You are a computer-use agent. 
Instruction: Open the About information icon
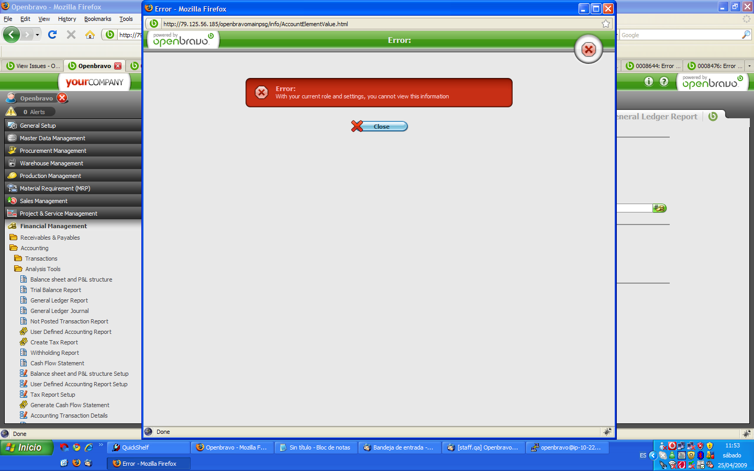pyautogui.click(x=649, y=81)
